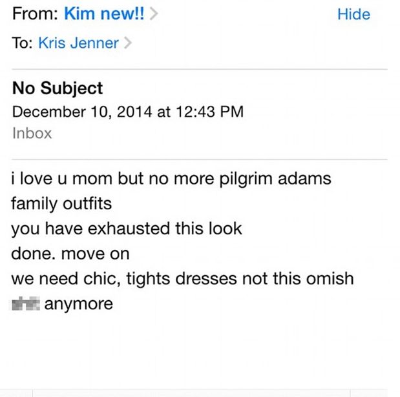The width and height of the screenshot is (400, 397).
Task: Click the "From:" field label
Action: (34, 14)
